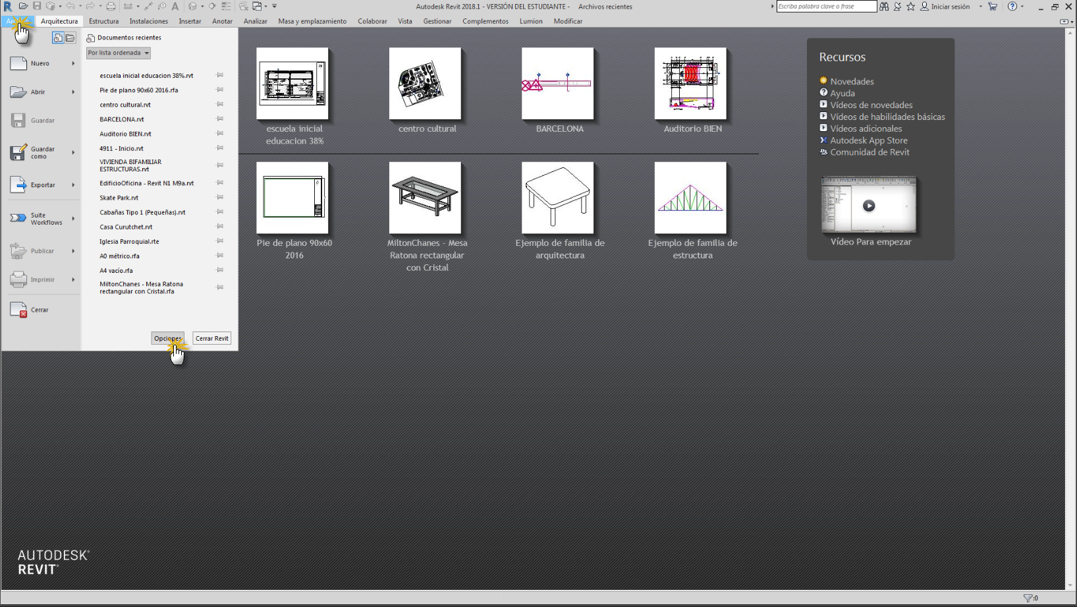Image resolution: width=1077 pixels, height=607 pixels.
Task: Select the Measure tool icon
Action: click(x=128, y=6)
